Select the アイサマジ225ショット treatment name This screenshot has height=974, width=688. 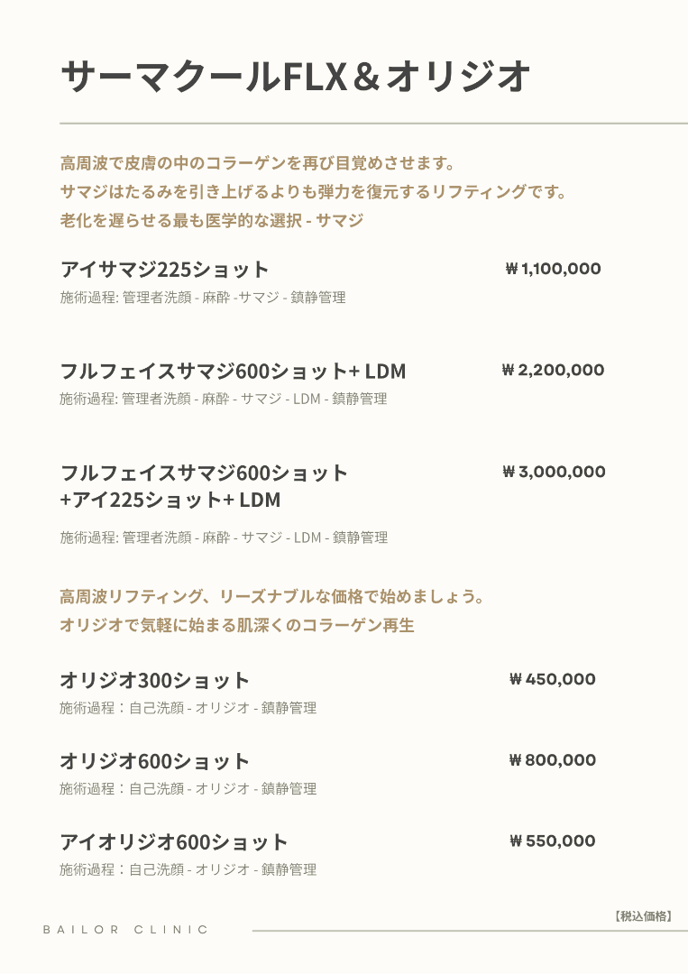tap(165, 270)
